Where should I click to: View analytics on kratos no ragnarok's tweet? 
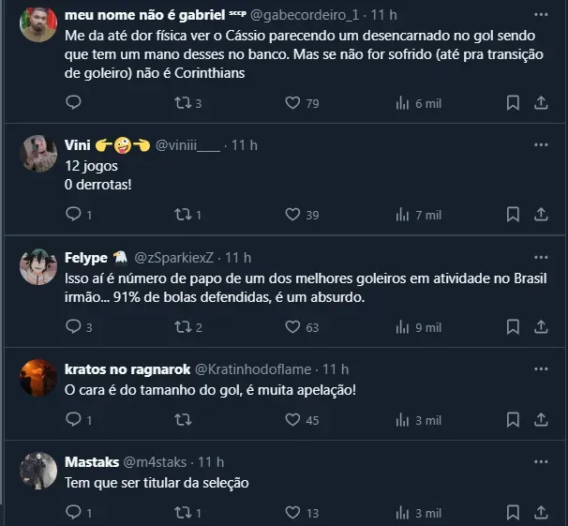(x=404, y=420)
